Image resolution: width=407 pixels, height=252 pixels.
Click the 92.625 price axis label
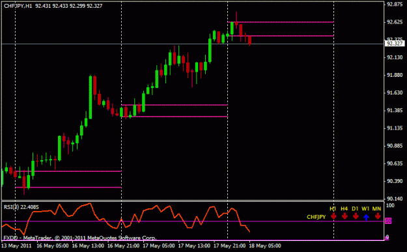click(395, 22)
